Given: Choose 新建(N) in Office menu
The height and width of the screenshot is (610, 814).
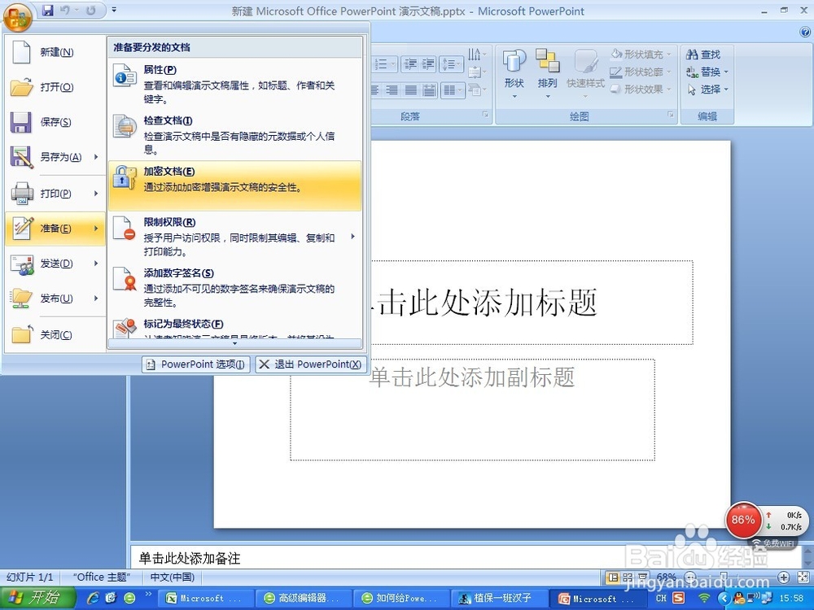Looking at the screenshot, I should (55, 52).
